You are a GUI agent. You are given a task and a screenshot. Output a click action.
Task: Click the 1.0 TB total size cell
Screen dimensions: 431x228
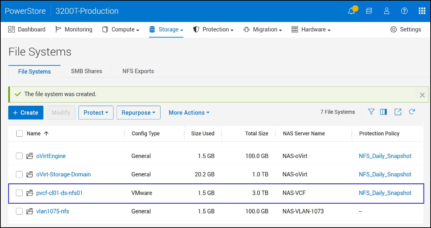click(260, 174)
